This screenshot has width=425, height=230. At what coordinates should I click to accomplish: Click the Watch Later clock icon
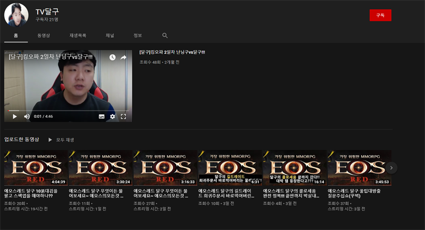tap(113, 57)
